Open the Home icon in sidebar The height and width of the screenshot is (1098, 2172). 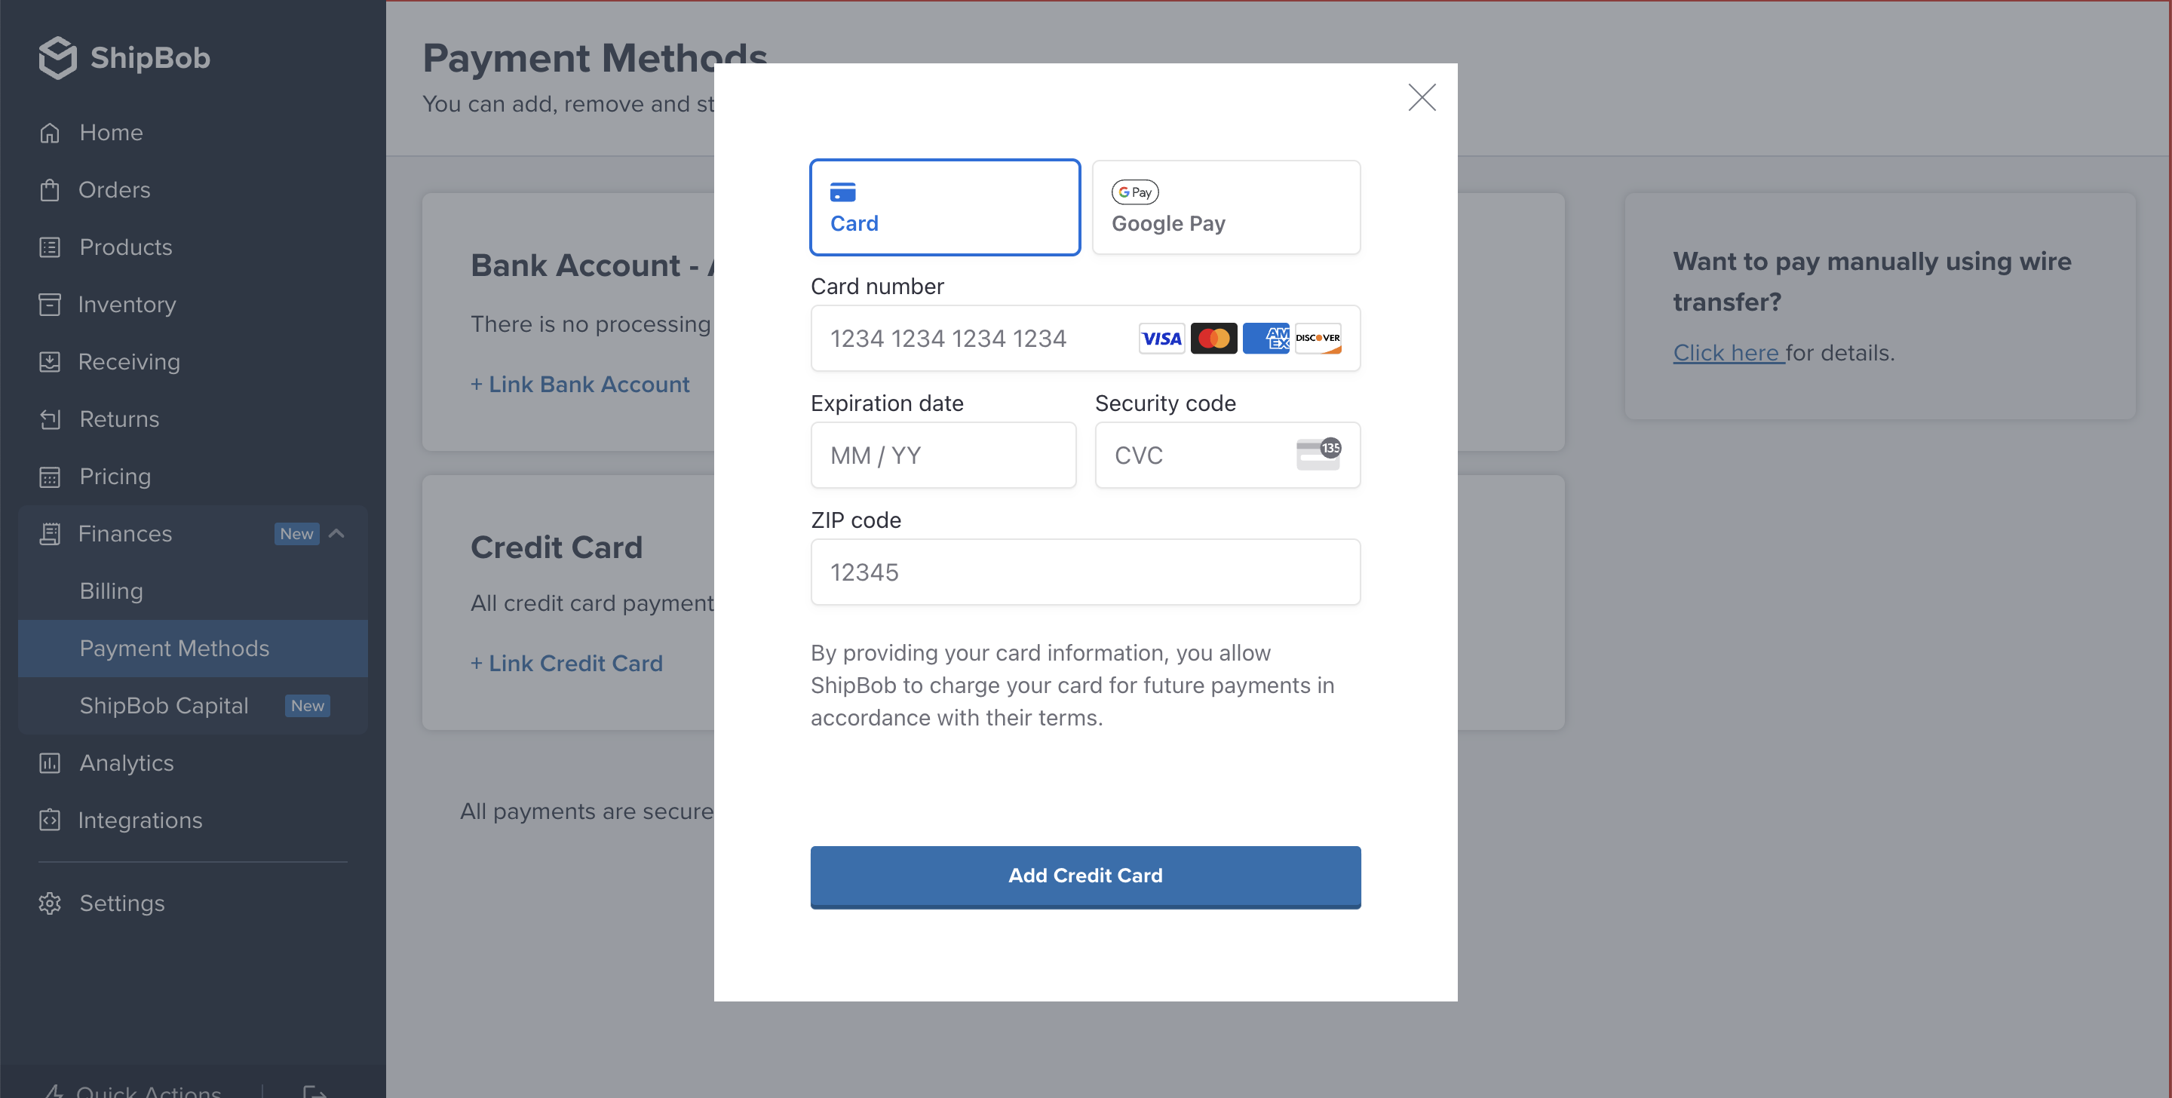pyautogui.click(x=49, y=133)
